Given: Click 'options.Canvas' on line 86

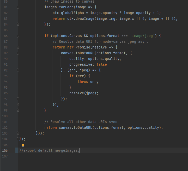Looking at the screenshot, I should [x=67, y=36].
